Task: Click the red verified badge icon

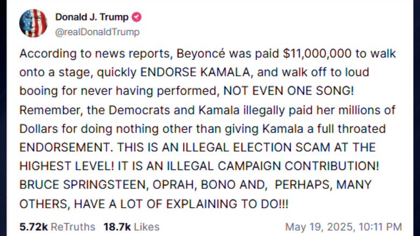Action: click(137, 17)
